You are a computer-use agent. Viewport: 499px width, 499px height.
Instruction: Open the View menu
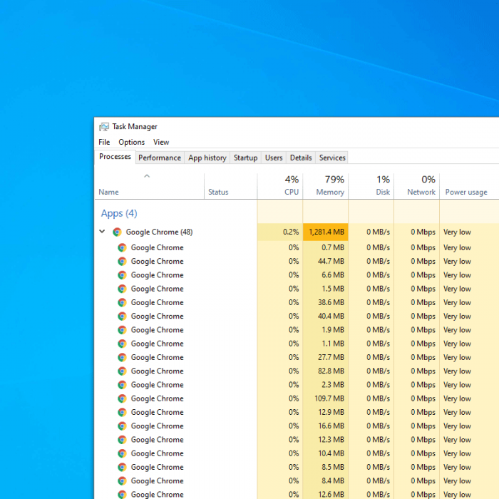(161, 142)
